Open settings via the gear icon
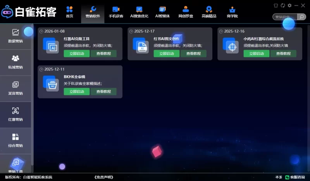Viewport: 310px width, 181px height. (289, 5)
